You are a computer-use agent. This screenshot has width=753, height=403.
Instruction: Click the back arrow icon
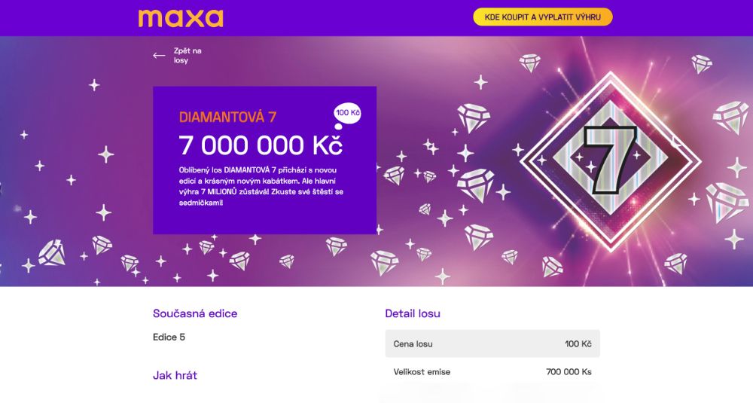point(159,56)
